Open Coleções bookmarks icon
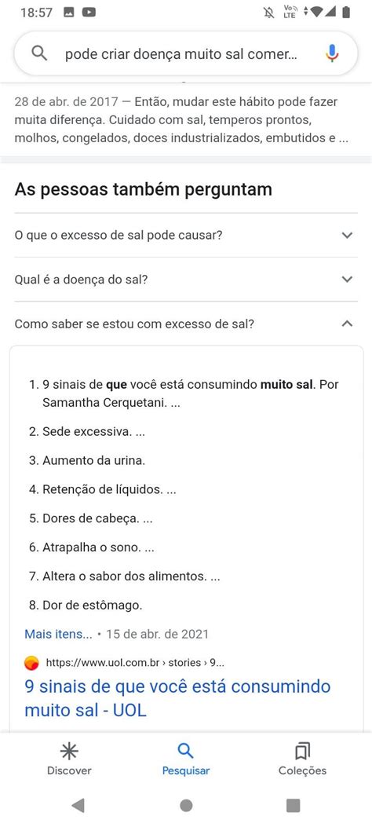The height and width of the screenshot is (827, 372). point(302,751)
